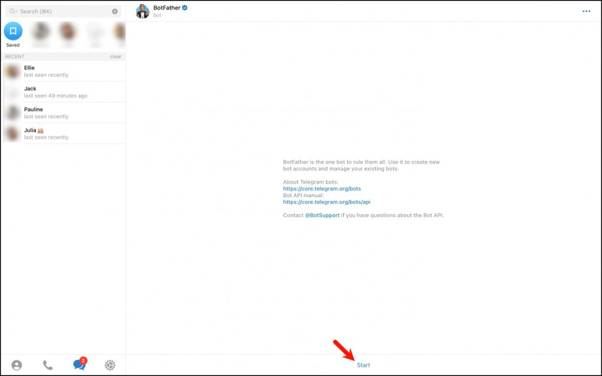Open the Contacts tab icon
This screenshot has height=376, width=602.
(x=16, y=365)
